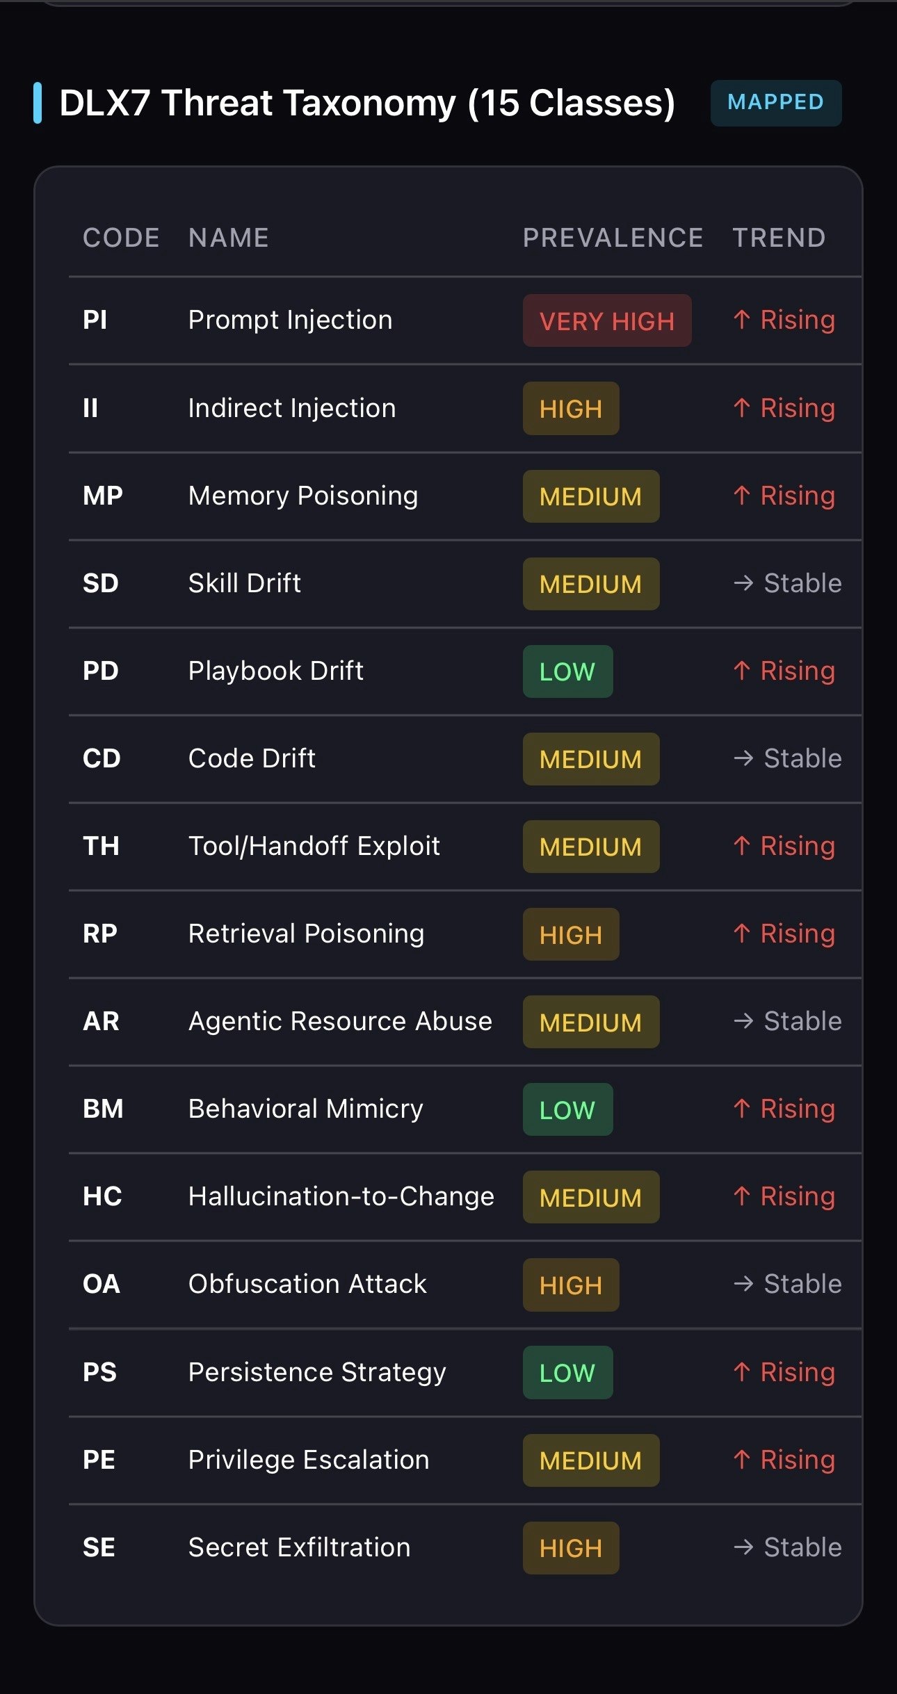This screenshot has width=897, height=1694.
Task: Toggle the MEDIUM prevalence badge for Memory Poisoning
Action: 590,496
